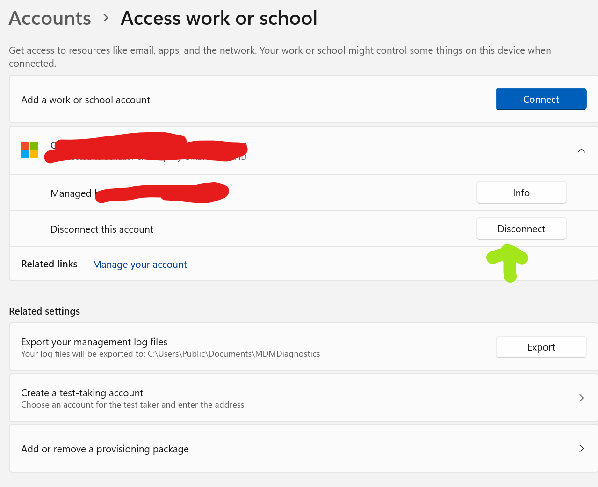The image size is (598, 487).
Task: Click the breadcrumb separator arrow icon
Action: (105, 18)
